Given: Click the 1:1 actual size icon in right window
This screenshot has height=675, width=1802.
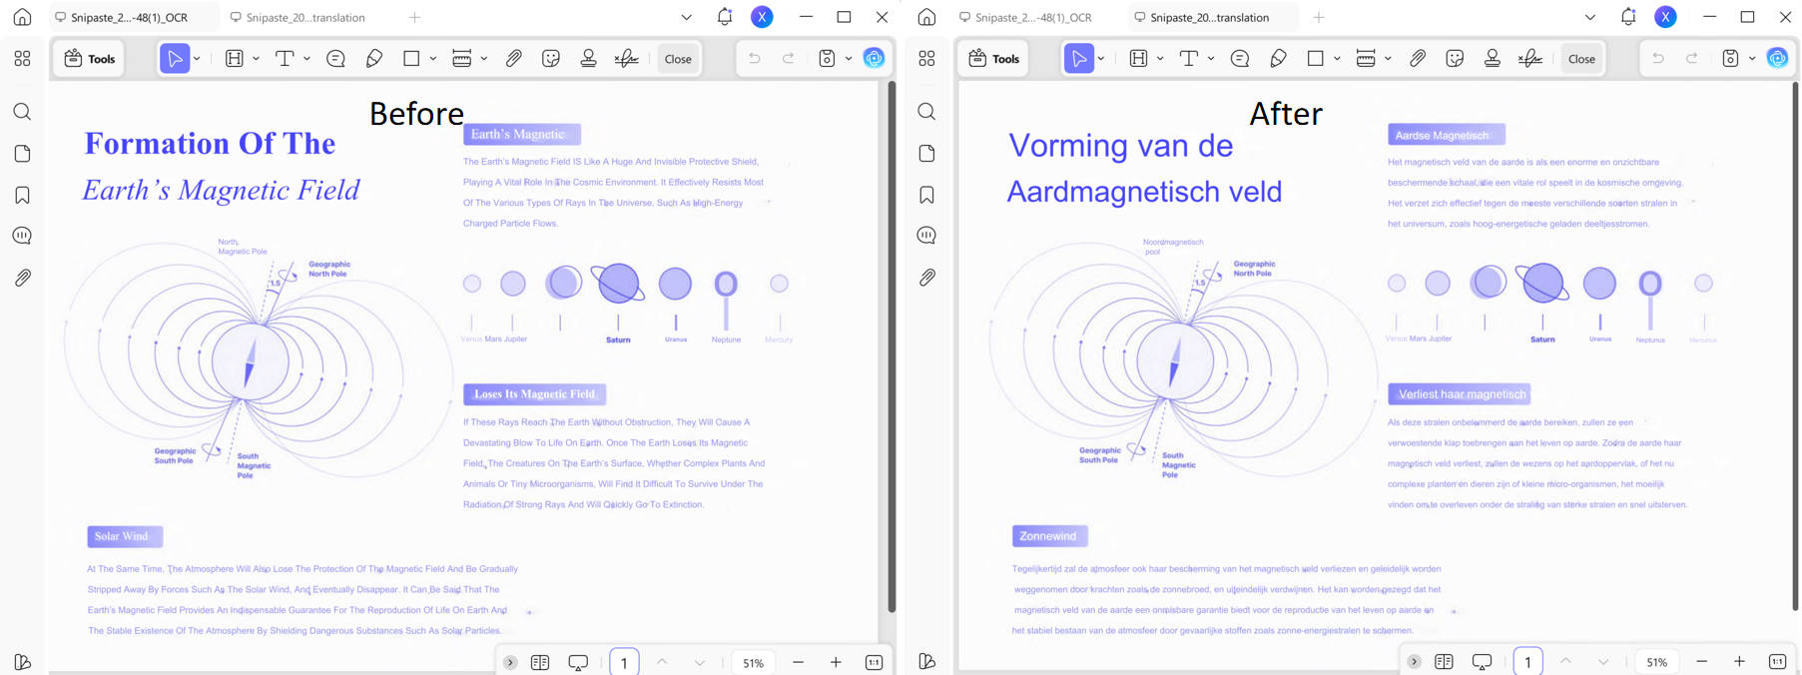Looking at the screenshot, I should click(1777, 662).
